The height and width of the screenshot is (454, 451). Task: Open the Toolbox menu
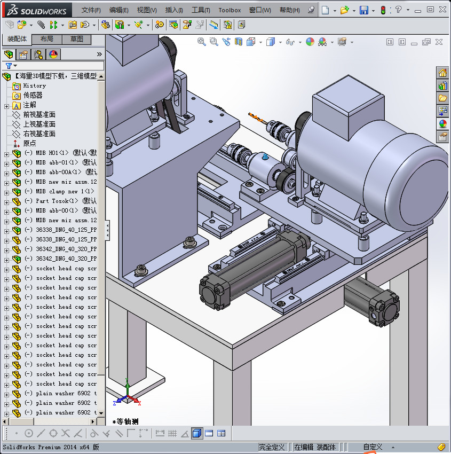tap(230, 10)
